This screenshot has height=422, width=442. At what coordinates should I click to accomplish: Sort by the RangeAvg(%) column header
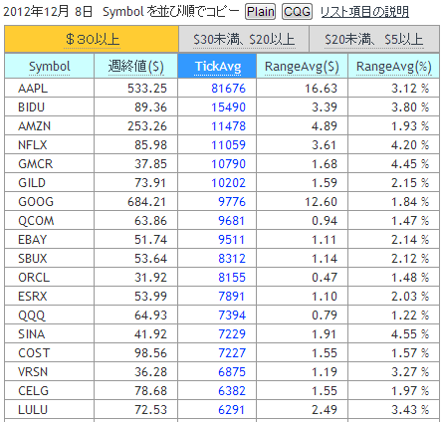tap(393, 67)
